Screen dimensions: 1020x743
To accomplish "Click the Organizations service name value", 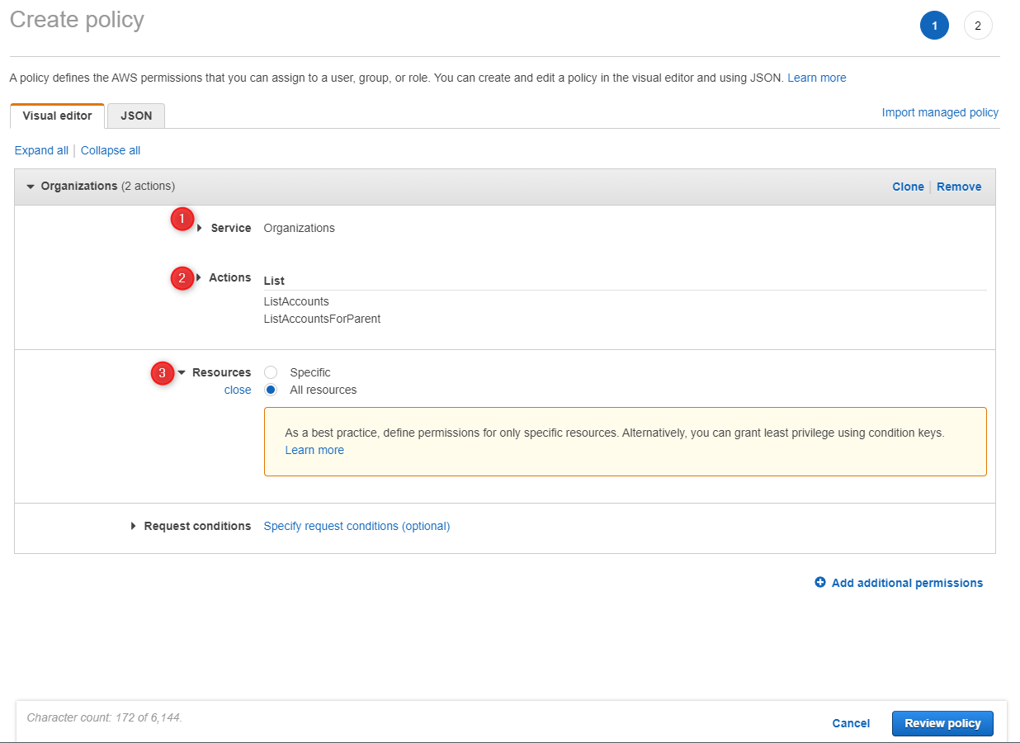I will (299, 228).
